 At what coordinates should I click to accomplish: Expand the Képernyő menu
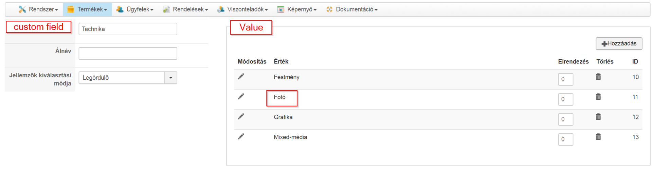(297, 9)
